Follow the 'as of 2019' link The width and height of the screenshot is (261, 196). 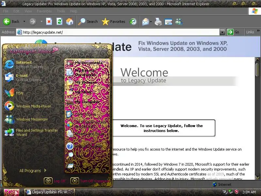(x=216, y=174)
